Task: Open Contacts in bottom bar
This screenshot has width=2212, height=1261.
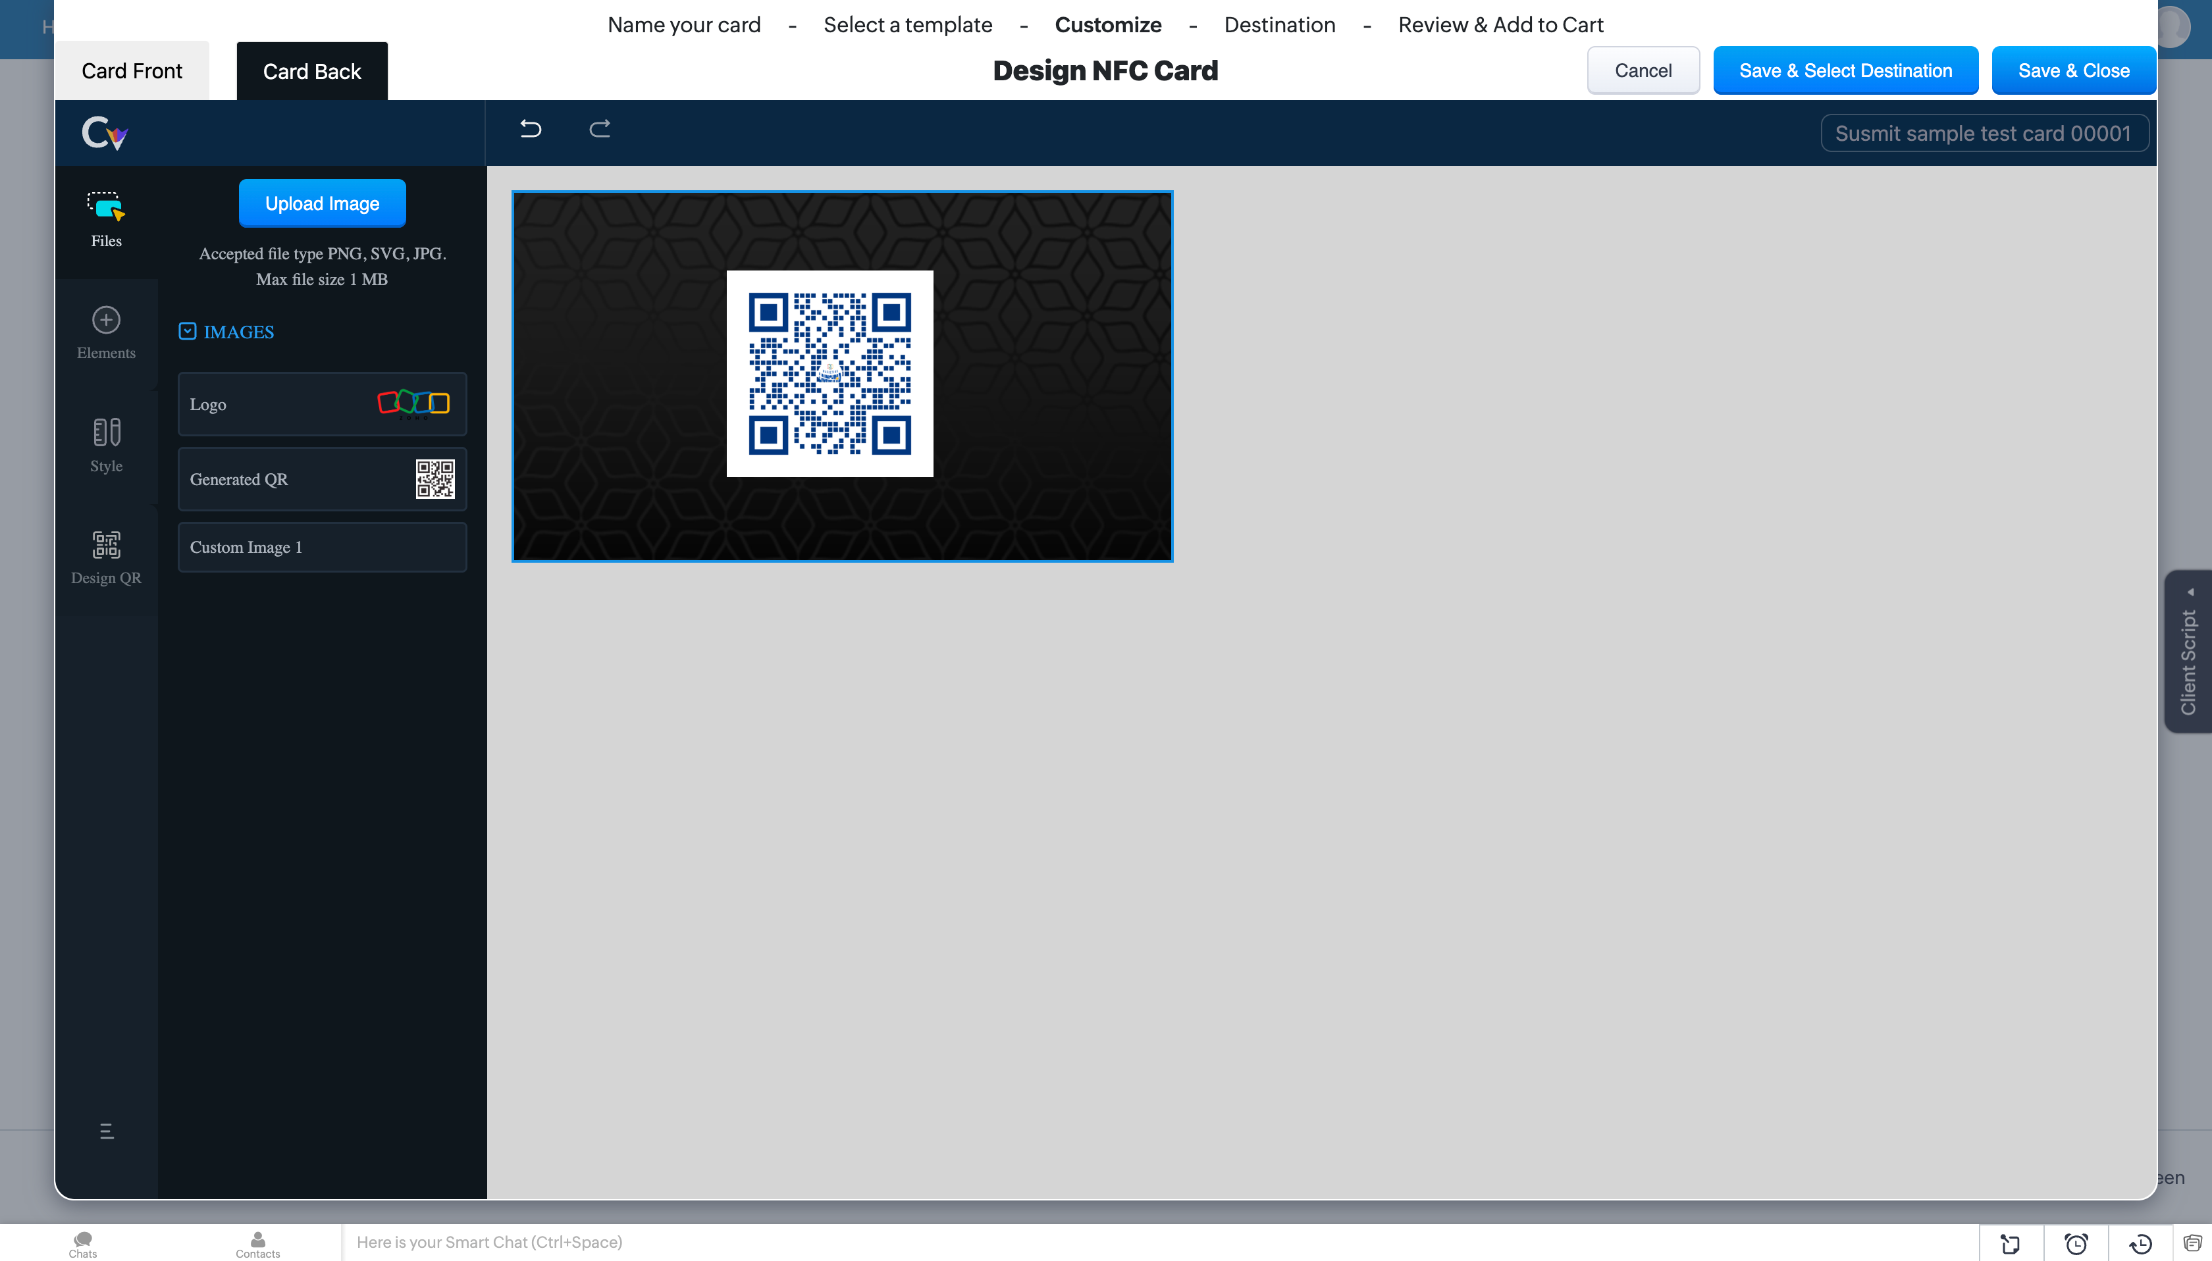Action: pos(257,1244)
